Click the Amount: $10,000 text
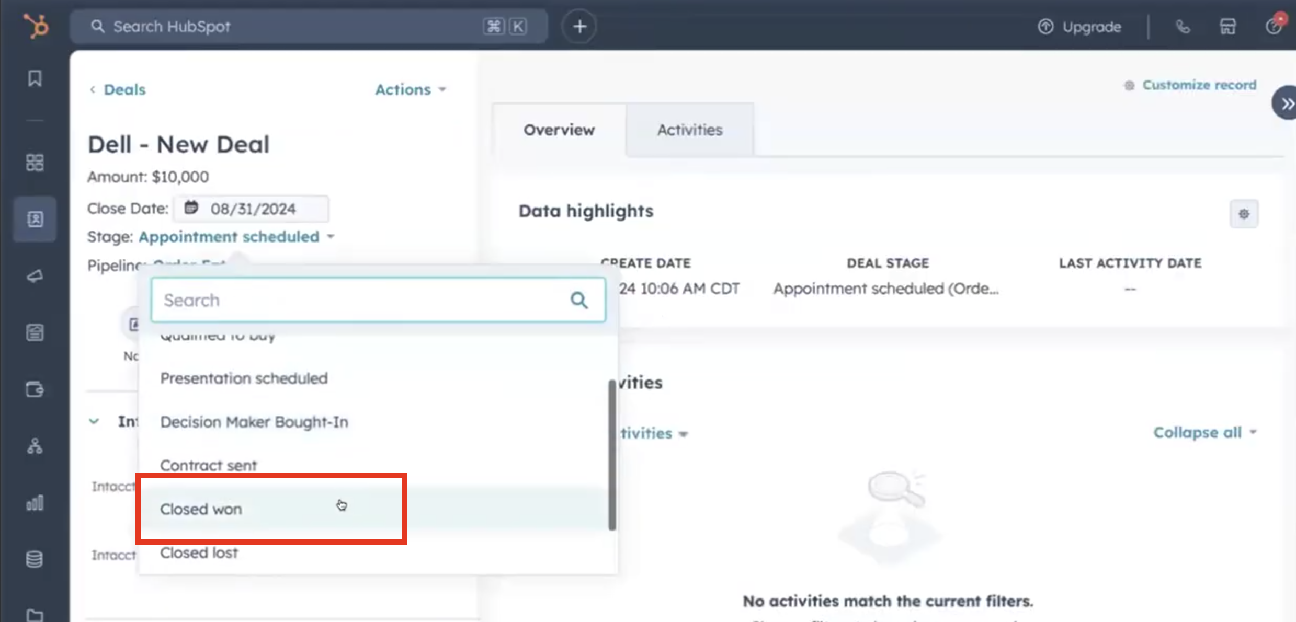This screenshot has height=622, width=1296. pos(148,177)
